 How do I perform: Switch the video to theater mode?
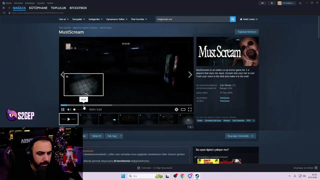pyautogui.click(x=183, y=109)
